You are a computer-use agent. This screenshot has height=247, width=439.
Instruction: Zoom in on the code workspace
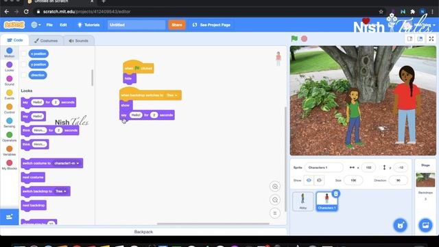[x=275, y=187]
